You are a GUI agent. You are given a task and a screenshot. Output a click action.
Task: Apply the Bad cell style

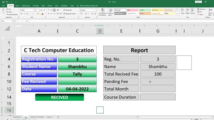(x=132, y=10)
